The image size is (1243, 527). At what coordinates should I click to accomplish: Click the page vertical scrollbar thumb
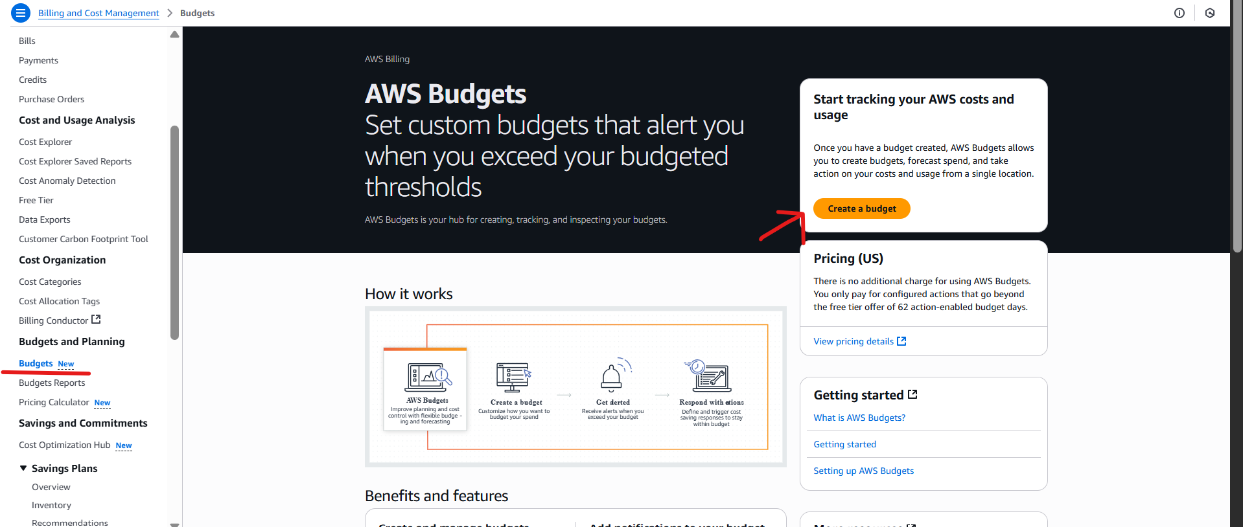click(x=1237, y=126)
